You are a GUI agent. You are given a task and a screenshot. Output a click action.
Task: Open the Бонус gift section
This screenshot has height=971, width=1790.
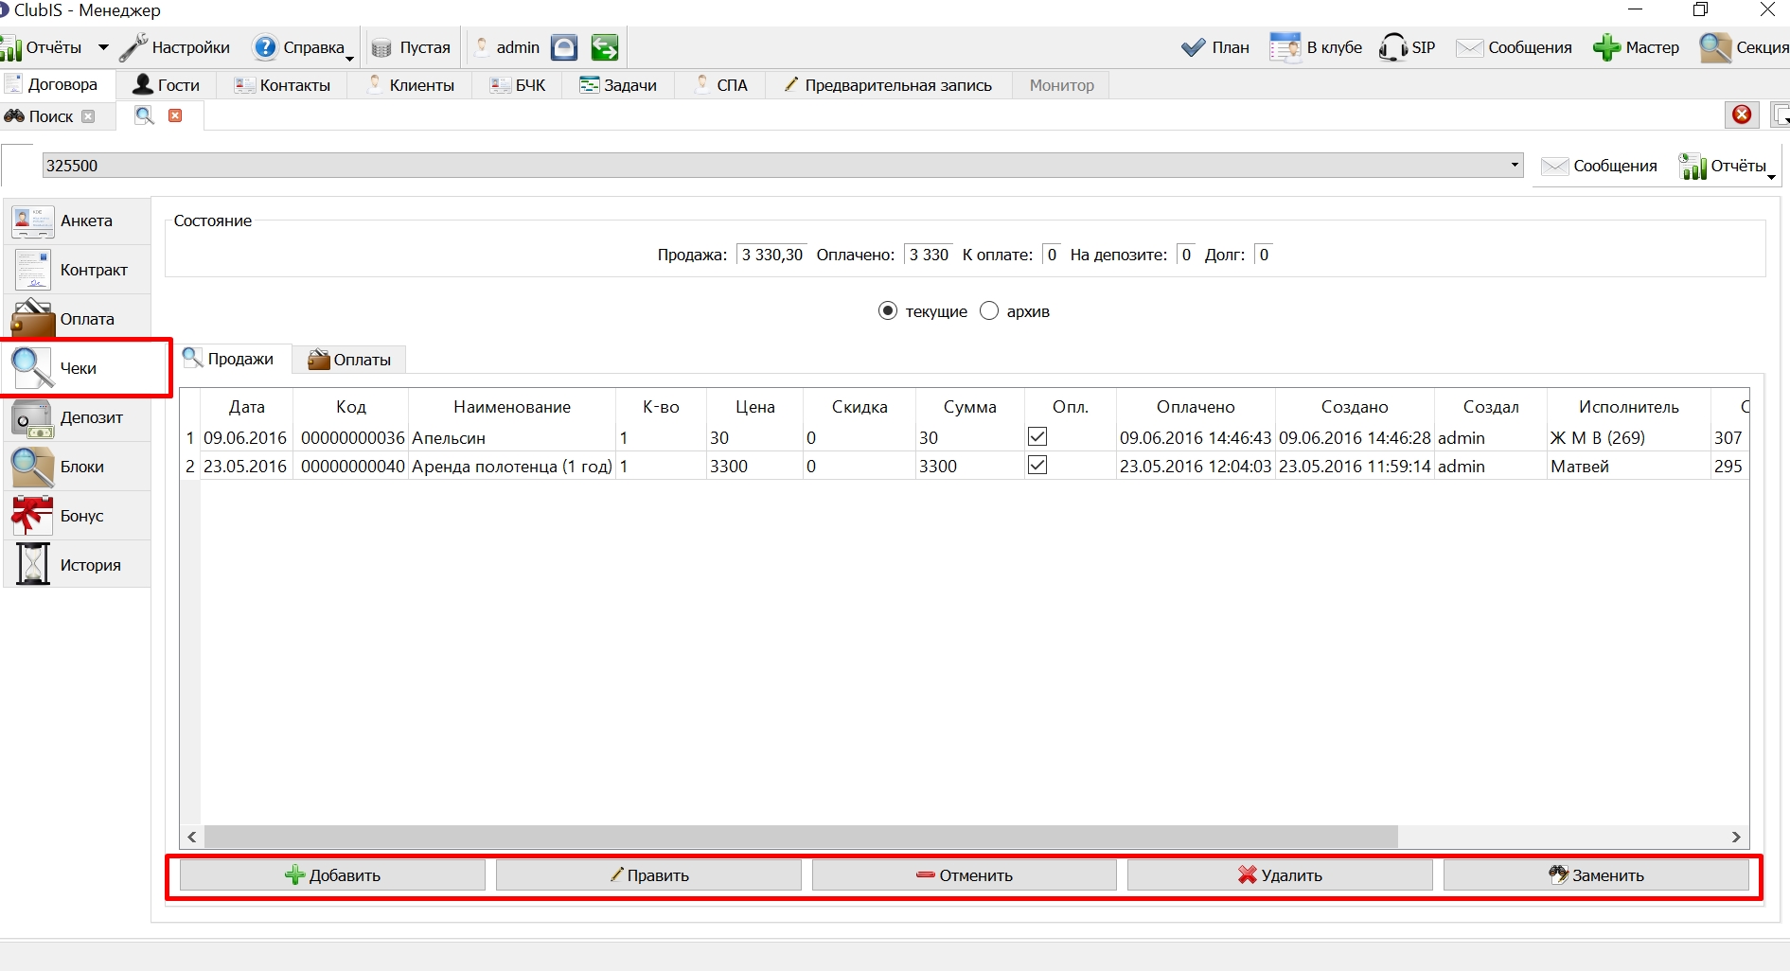point(78,516)
